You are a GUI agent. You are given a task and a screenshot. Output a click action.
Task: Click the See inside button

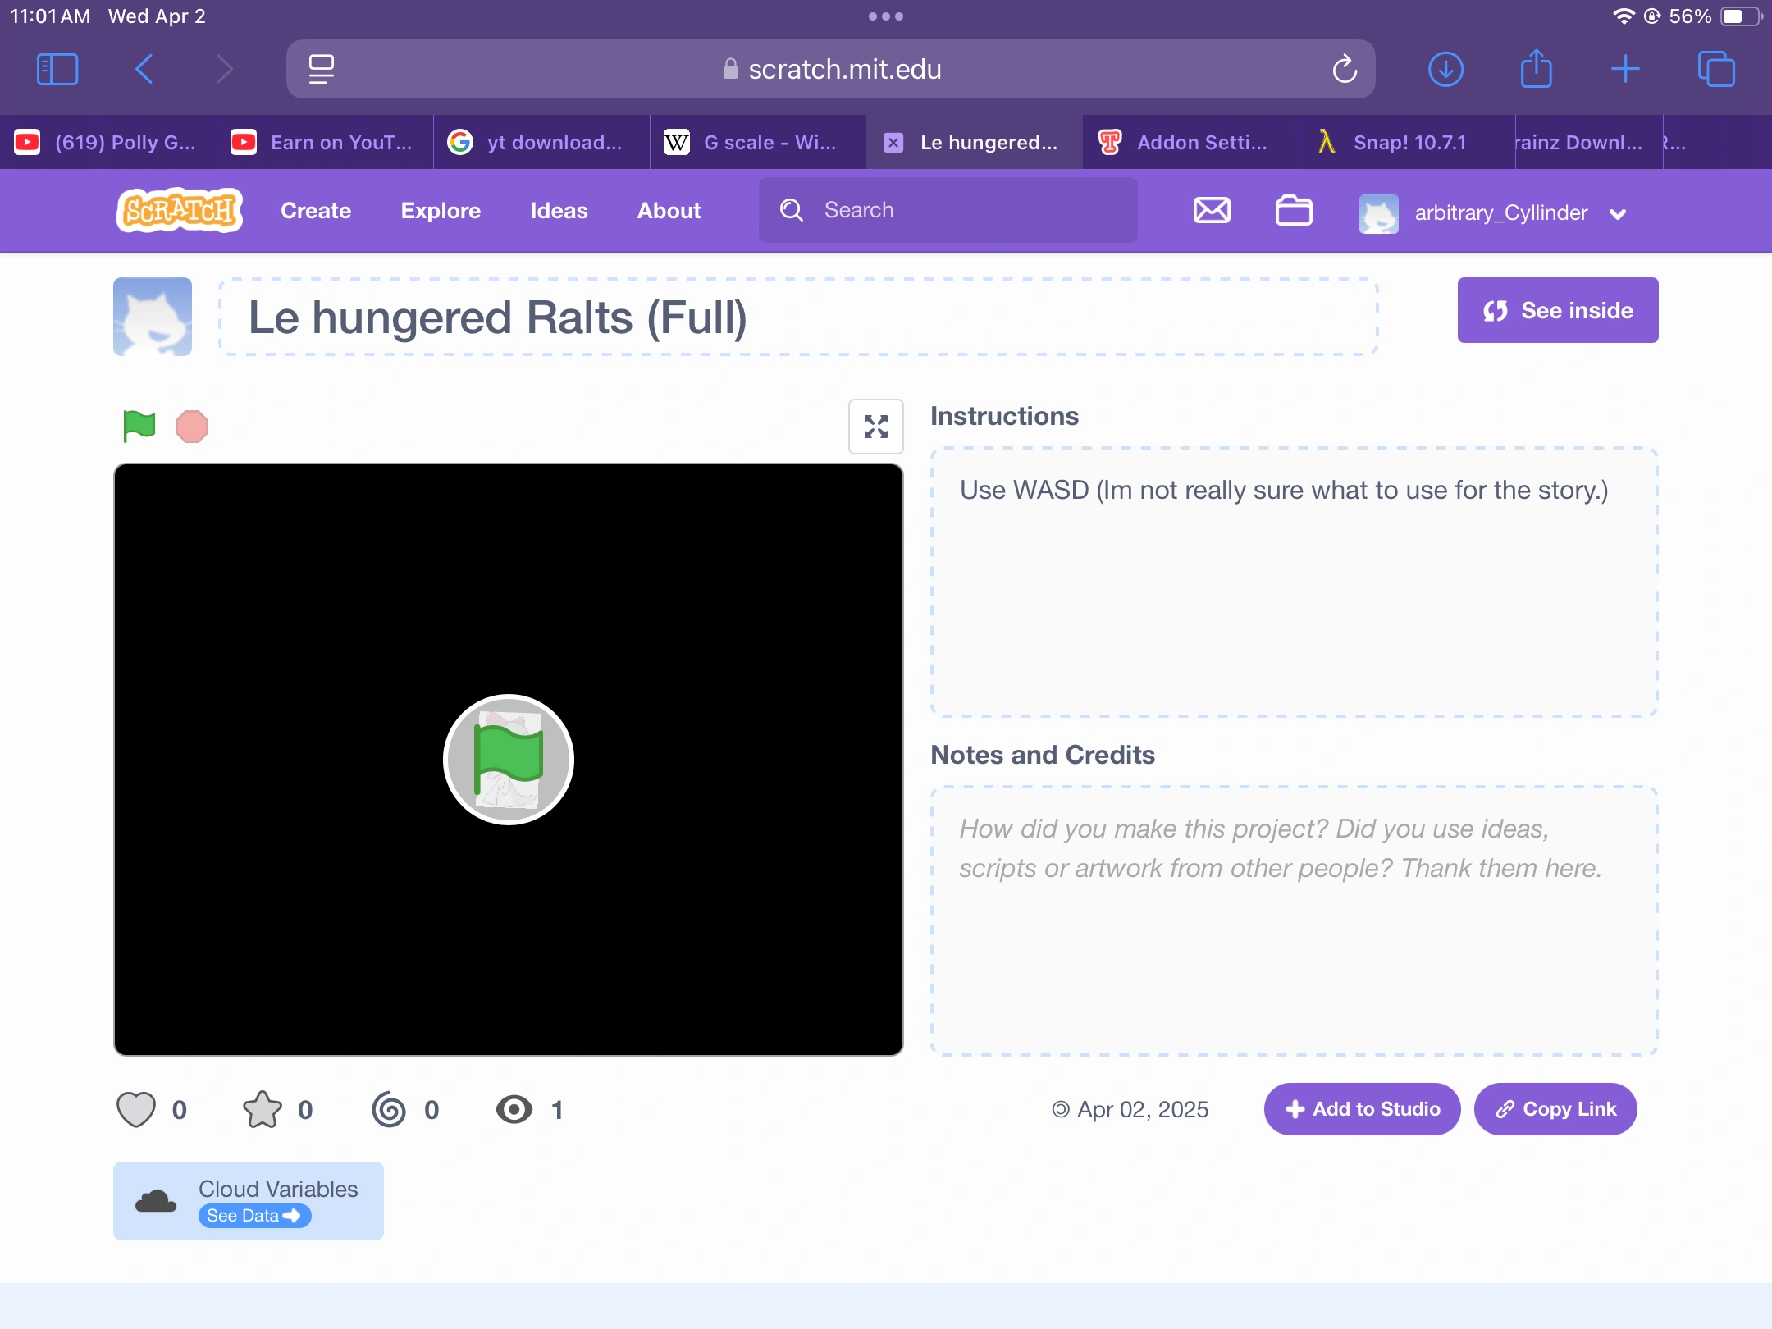coord(1557,310)
